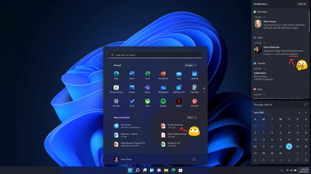This screenshot has width=311, height=174.
Task: Open the Xbox app
Action: [x=148, y=102]
